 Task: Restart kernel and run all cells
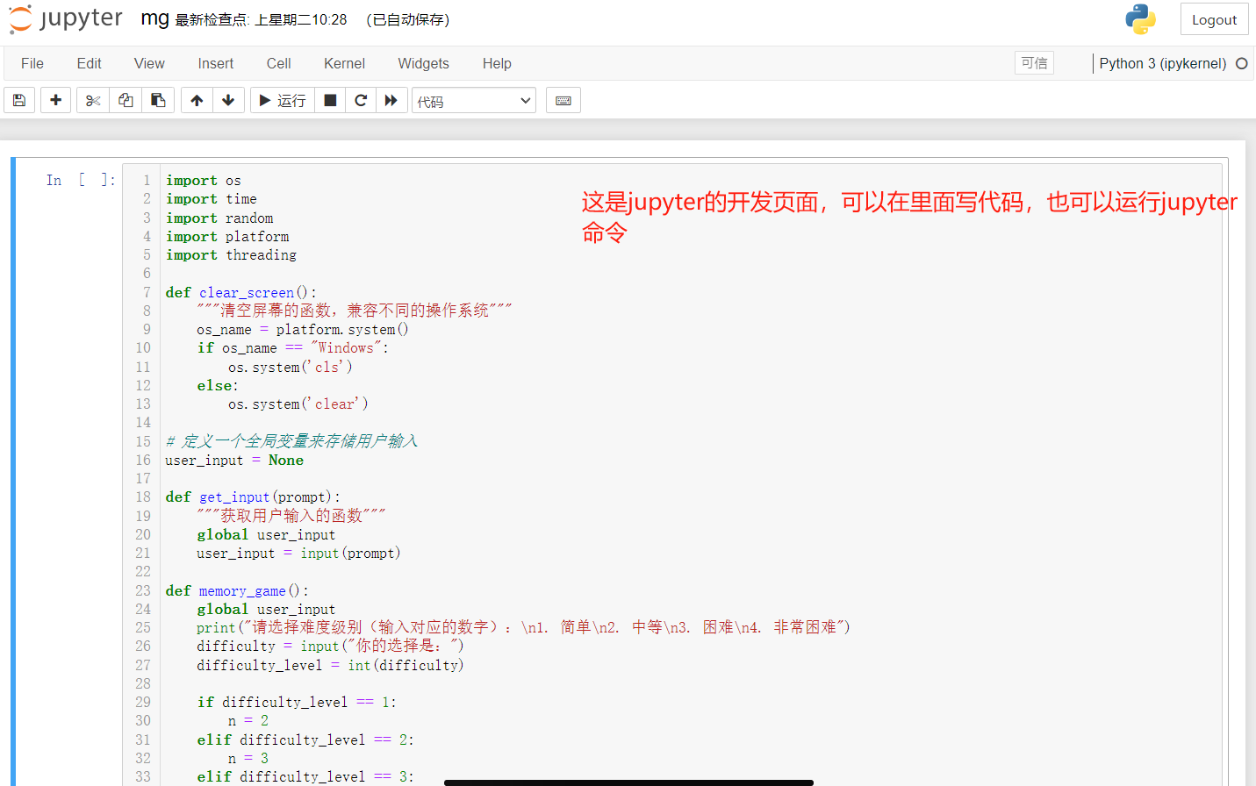tap(391, 100)
